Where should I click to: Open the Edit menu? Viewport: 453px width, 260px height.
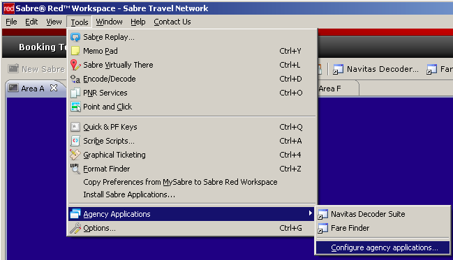(x=31, y=22)
